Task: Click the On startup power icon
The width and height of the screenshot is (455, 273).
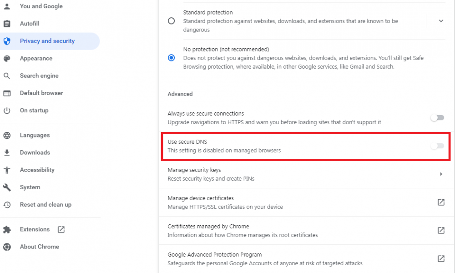Action: pos(7,110)
